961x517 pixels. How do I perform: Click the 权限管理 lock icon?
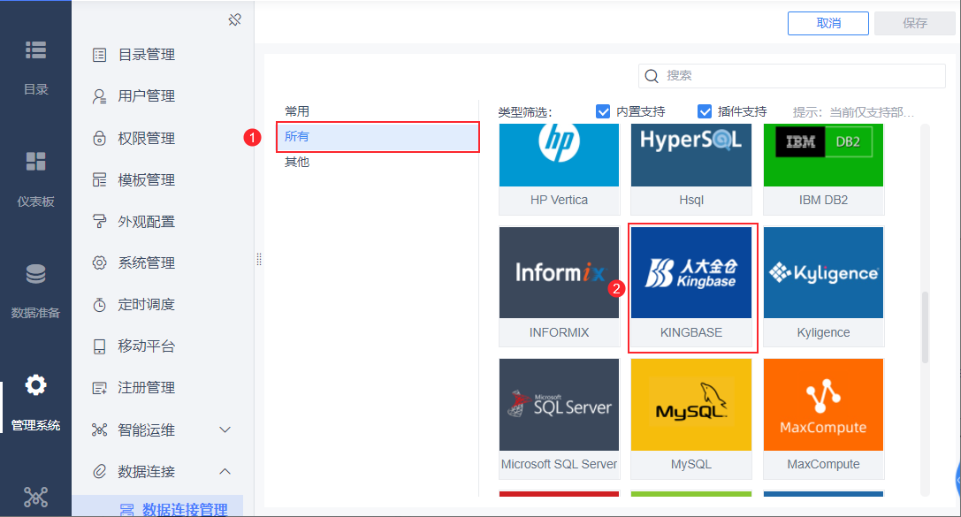(99, 139)
